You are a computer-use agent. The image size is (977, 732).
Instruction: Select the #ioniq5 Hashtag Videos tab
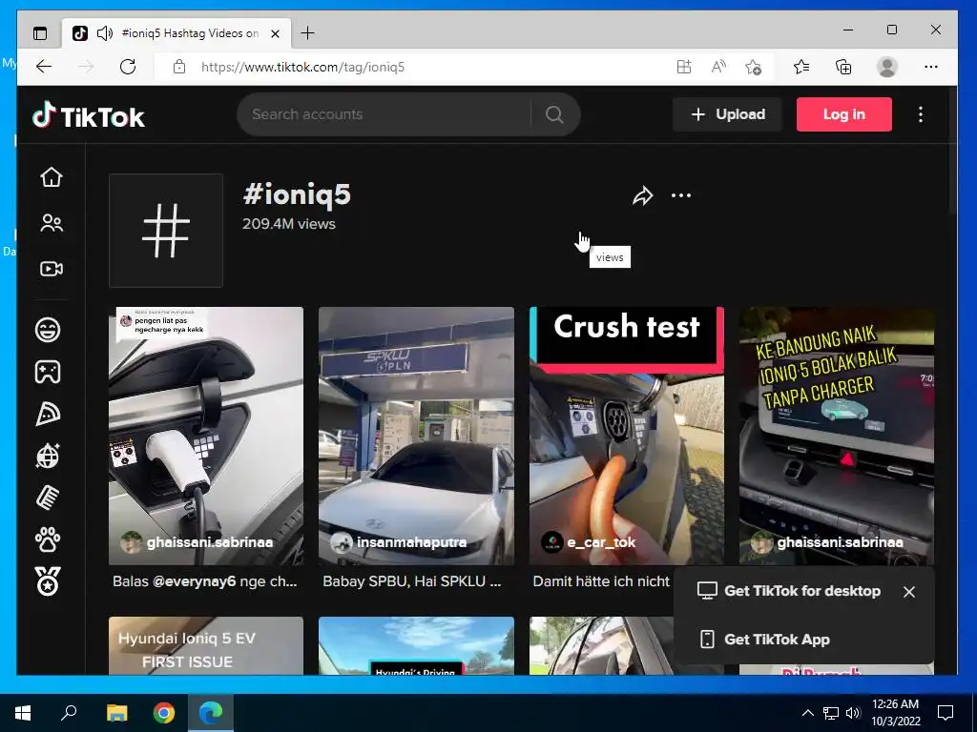[x=177, y=33]
